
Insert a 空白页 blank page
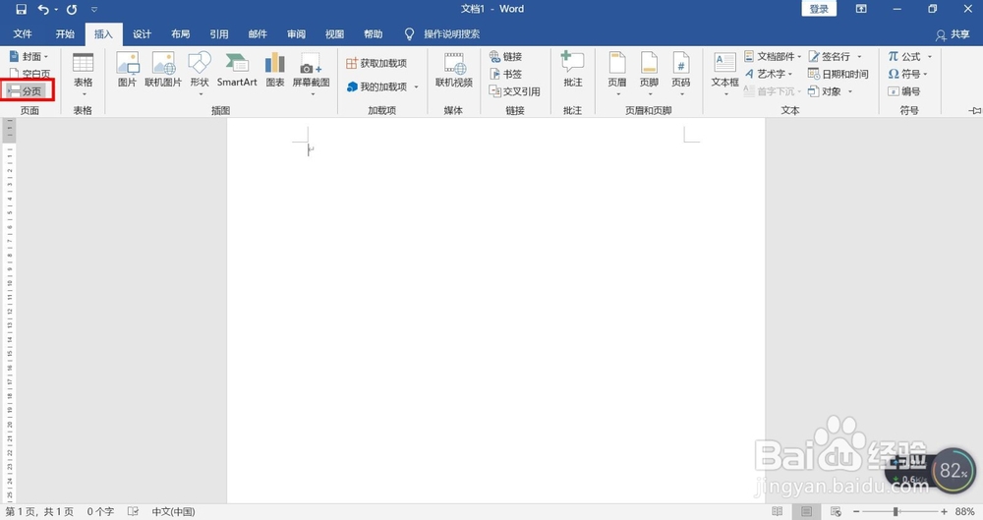coord(29,74)
